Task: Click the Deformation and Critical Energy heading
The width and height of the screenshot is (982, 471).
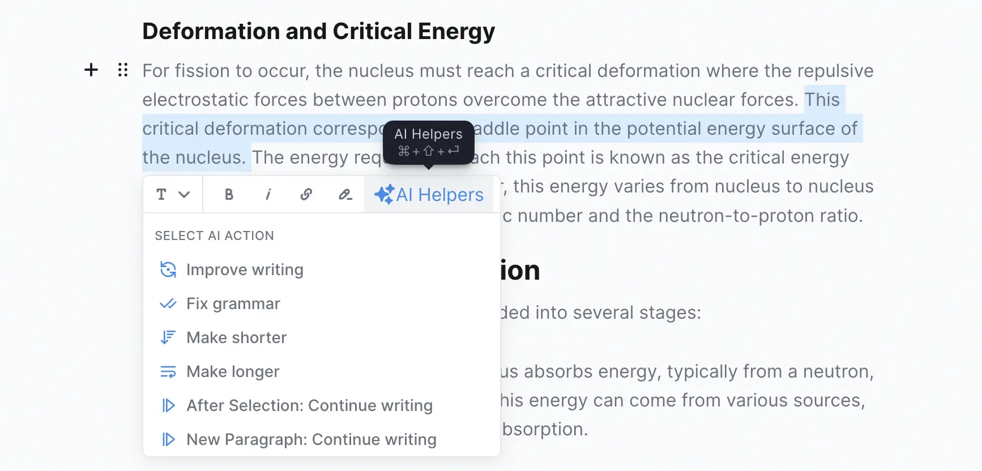Action: [318, 31]
